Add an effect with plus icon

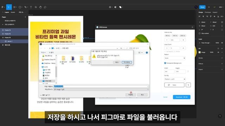pyautogui.click(x=222, y=64)
